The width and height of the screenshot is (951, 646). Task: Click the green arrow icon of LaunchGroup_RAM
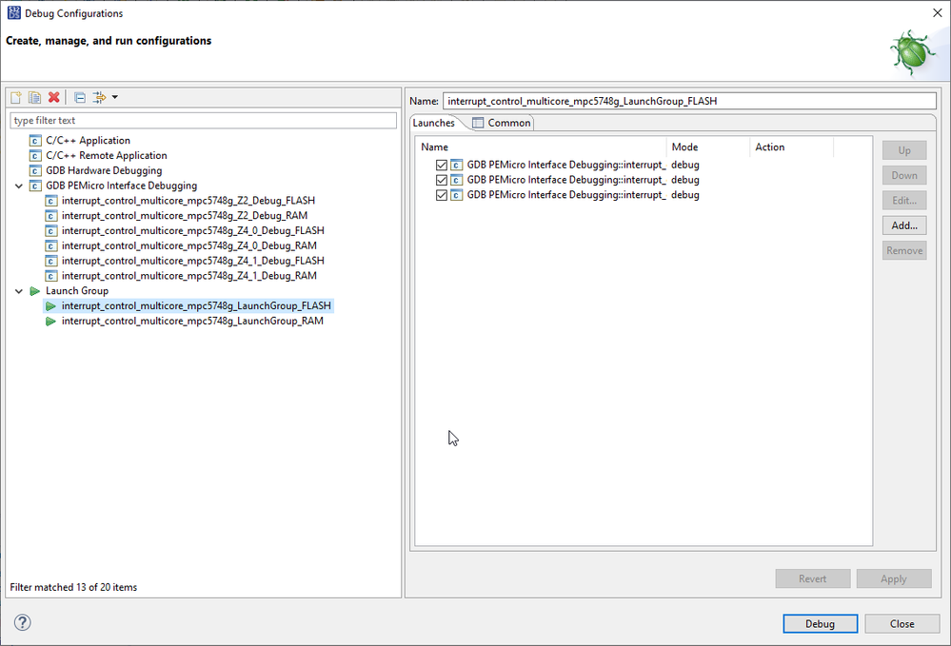51,322
